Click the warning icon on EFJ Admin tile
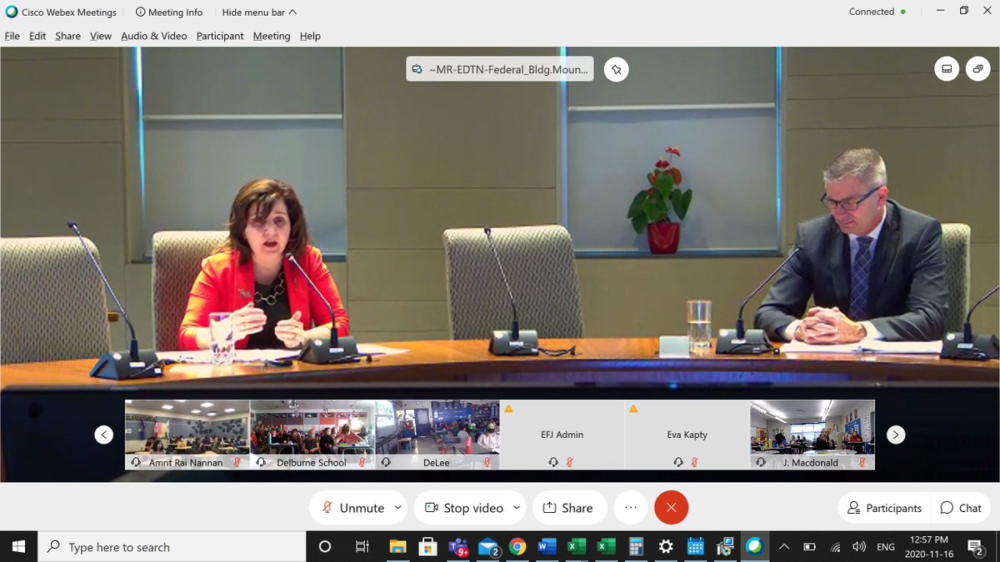 (x=508, y=409)
